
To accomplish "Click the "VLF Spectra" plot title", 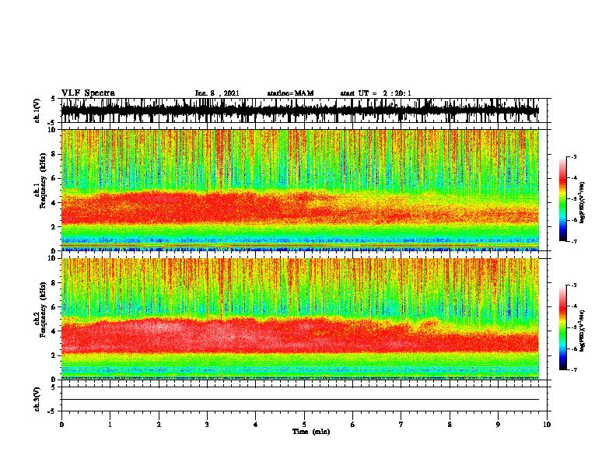I will click(x=88, y=93).
